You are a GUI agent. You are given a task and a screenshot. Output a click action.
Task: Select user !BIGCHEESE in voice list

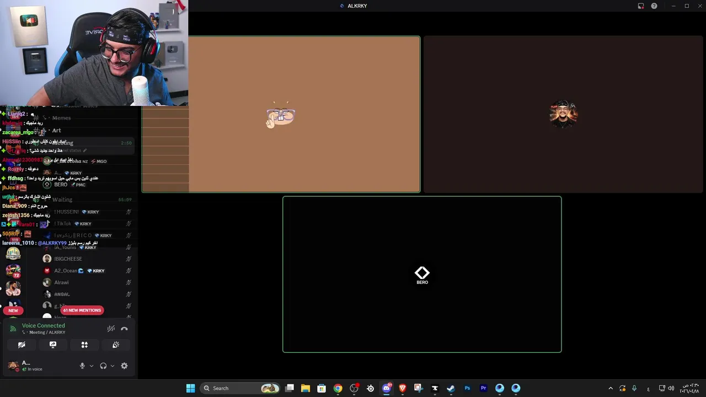point(87,259)
